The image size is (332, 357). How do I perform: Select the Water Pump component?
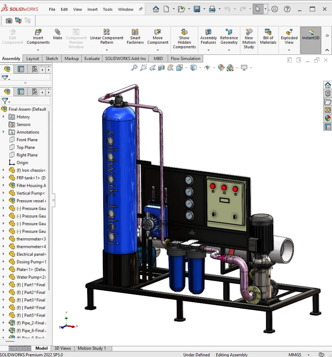(x=31, y=277)
